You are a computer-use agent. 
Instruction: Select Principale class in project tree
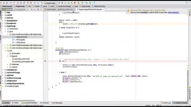[21, 40]
